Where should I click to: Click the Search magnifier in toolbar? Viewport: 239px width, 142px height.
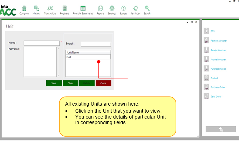point(147,8)
